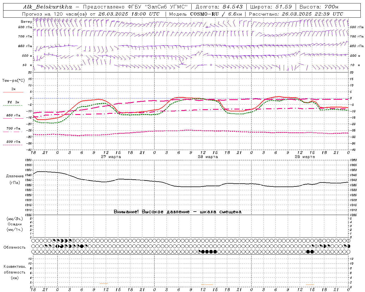
Task: Click the left 10 м wind level label
Action: click(27, 65)
